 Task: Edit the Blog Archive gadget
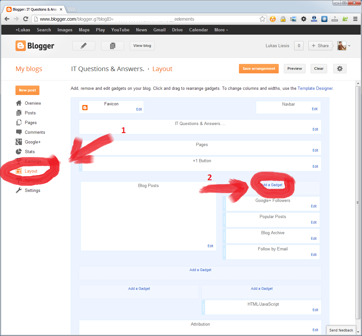[314, 238]
